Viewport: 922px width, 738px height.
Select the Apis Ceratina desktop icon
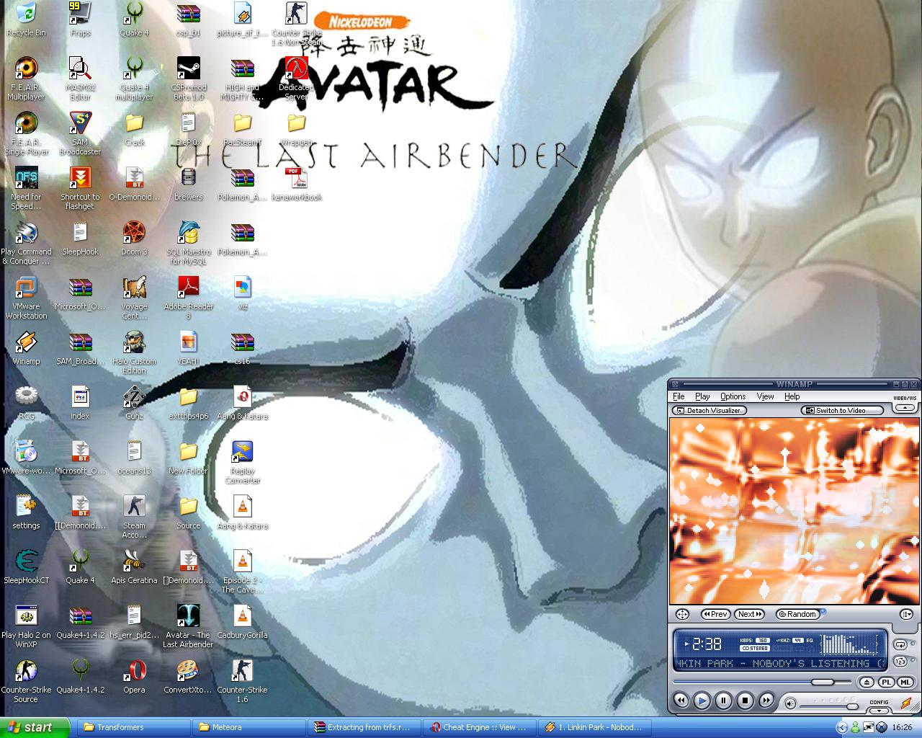134,567
